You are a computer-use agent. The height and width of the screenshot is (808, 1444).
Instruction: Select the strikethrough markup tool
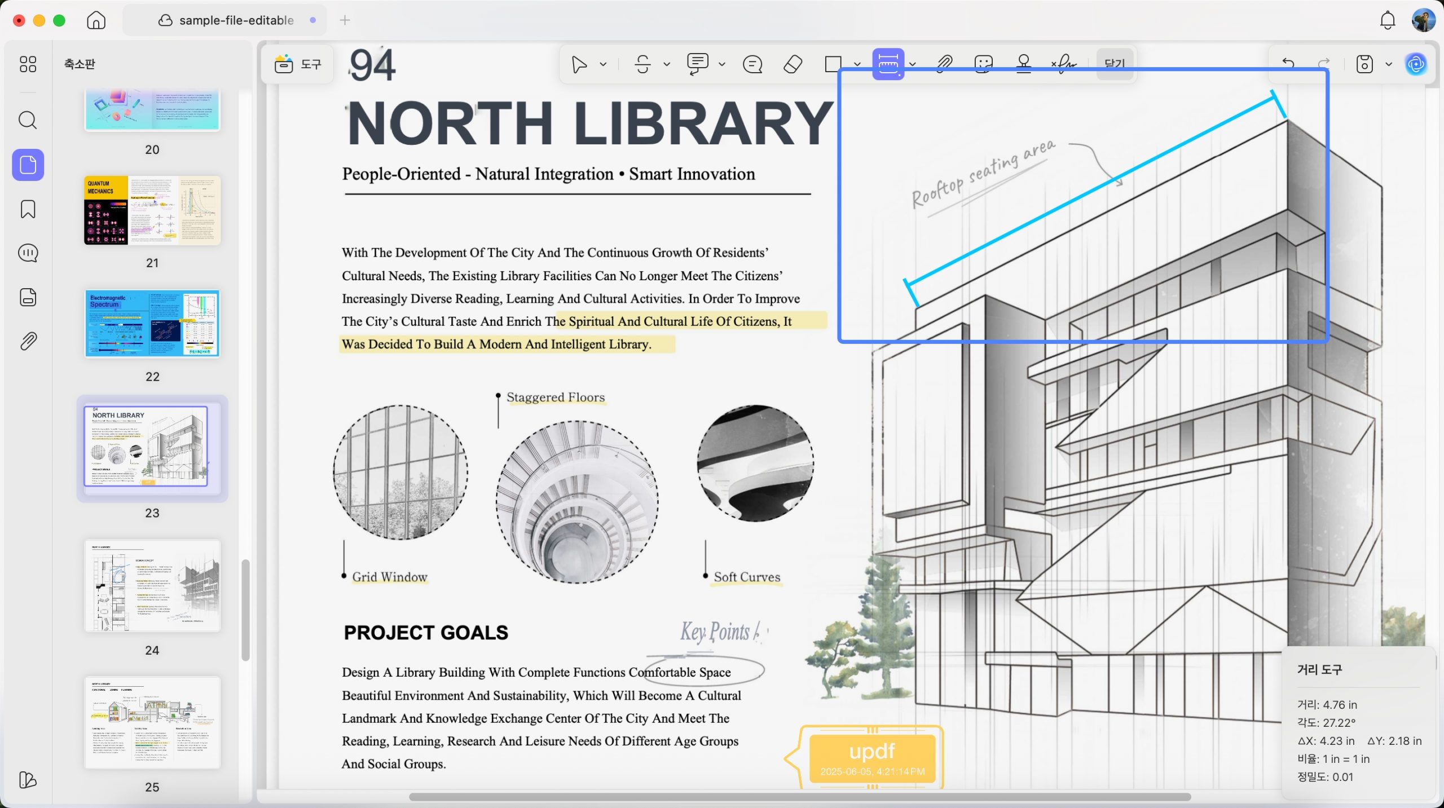[x=642, y=64]
